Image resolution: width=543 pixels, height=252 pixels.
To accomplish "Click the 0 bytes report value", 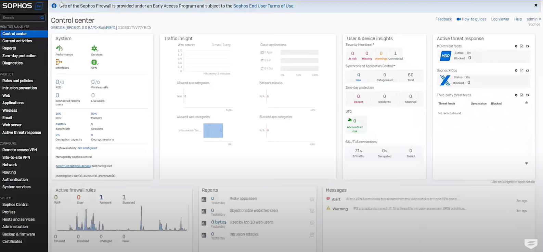I will 219,222.
